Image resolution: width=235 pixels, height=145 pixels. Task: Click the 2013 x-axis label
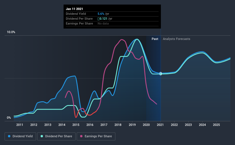(48, 125)
